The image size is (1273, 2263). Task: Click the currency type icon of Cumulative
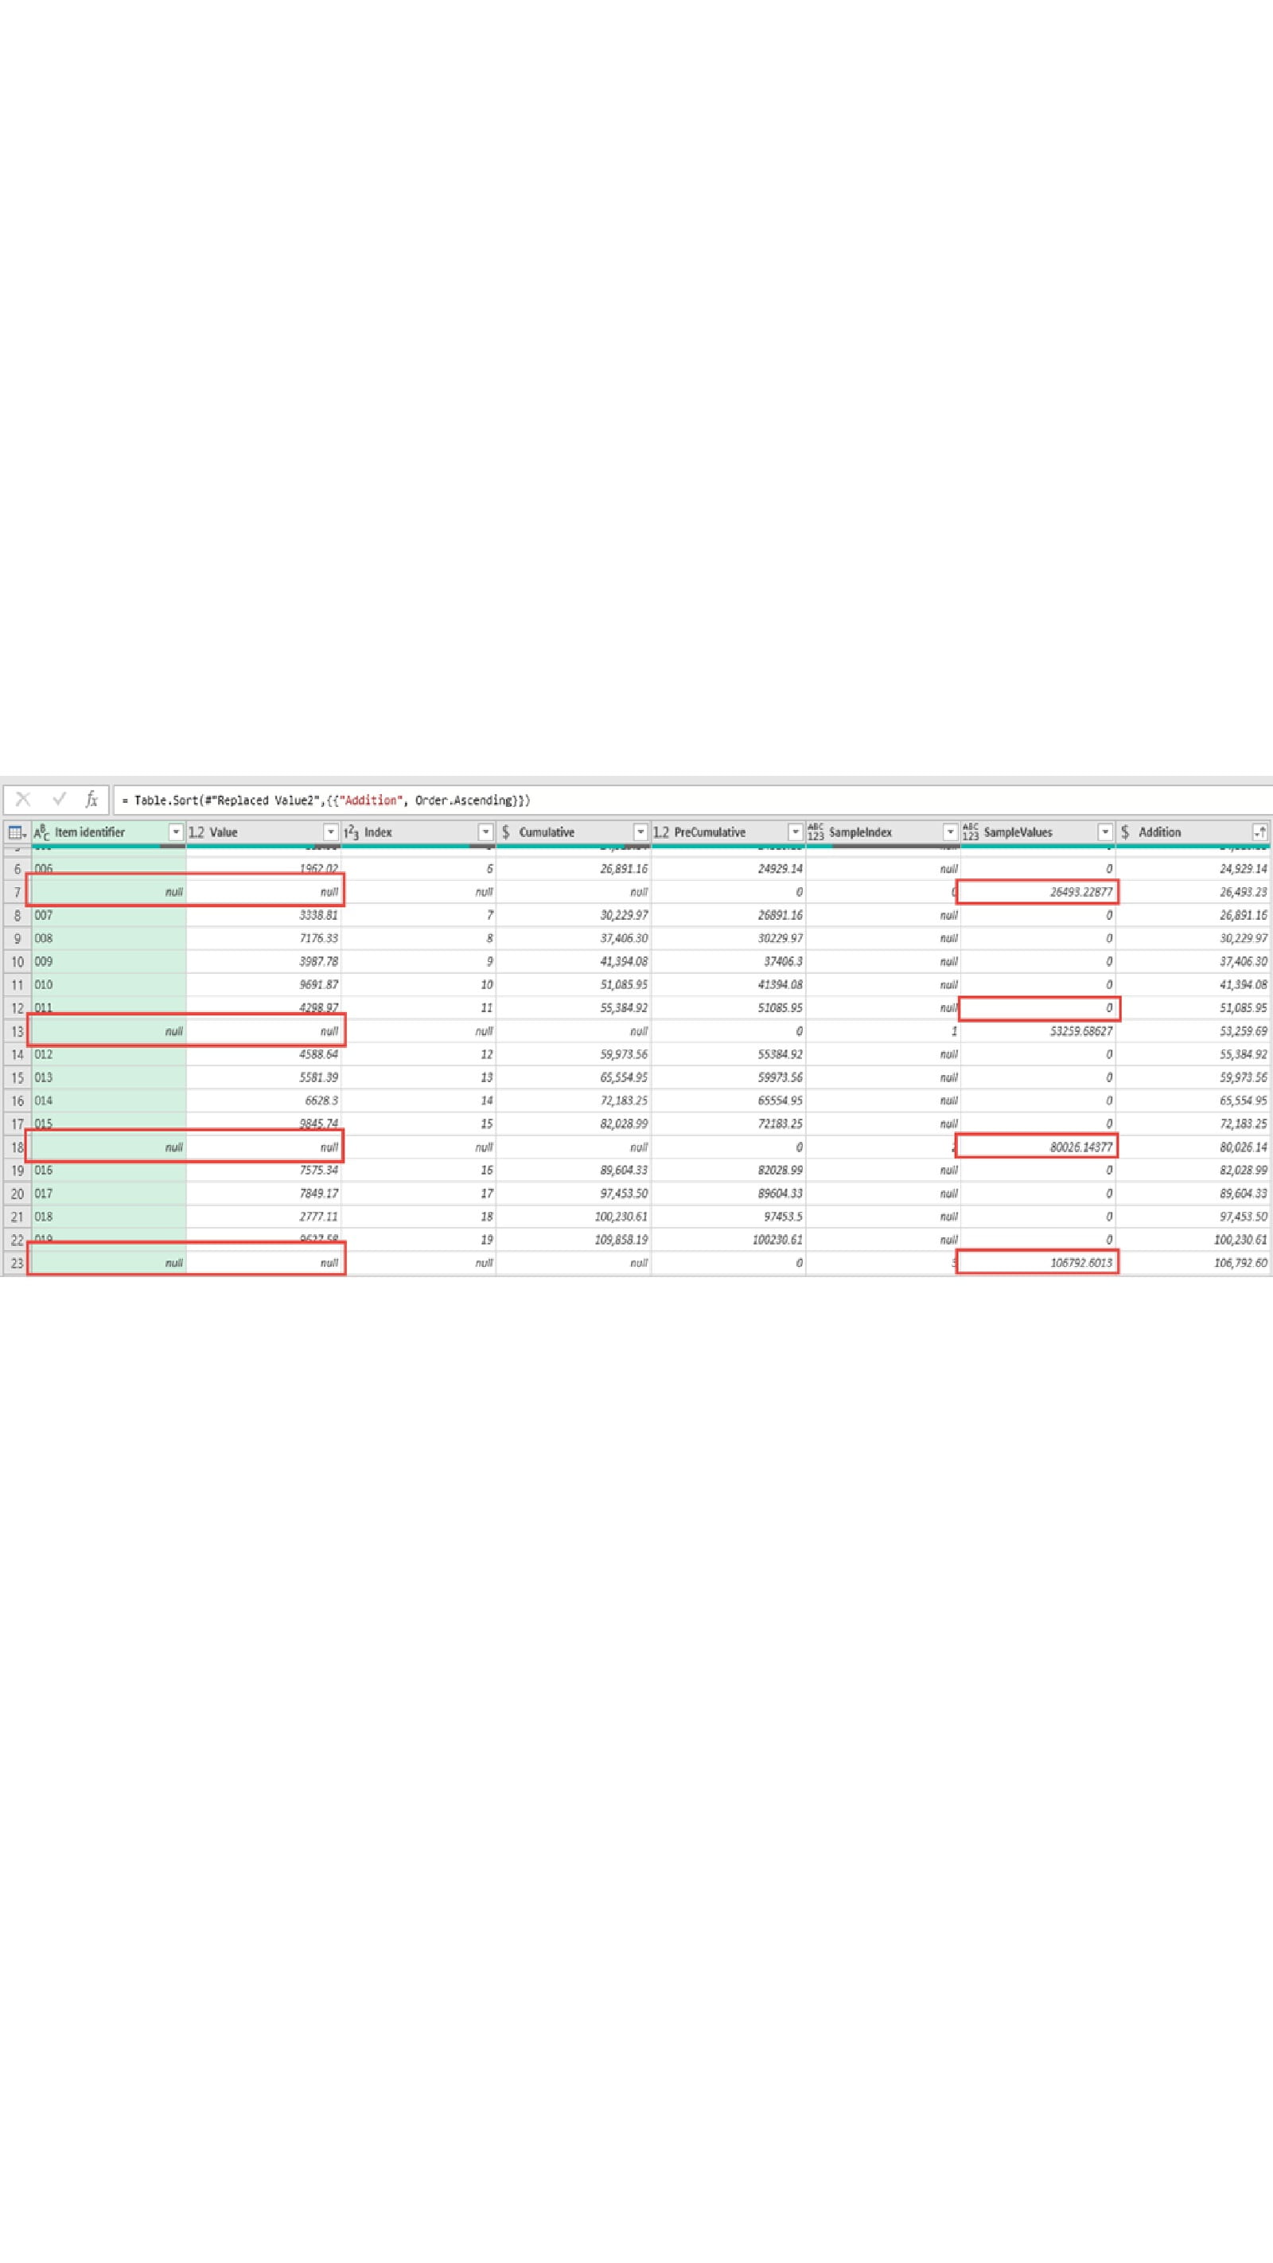point(506,832)
